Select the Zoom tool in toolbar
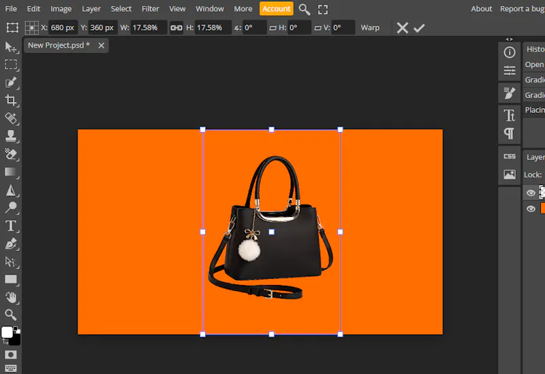 (11, 315)
